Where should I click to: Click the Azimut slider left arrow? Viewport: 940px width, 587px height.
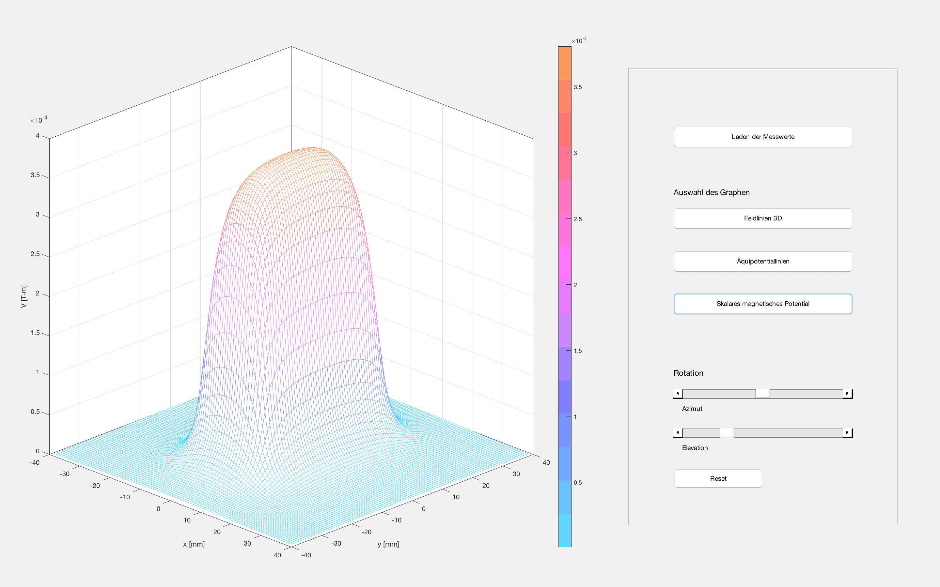point(678,394)
